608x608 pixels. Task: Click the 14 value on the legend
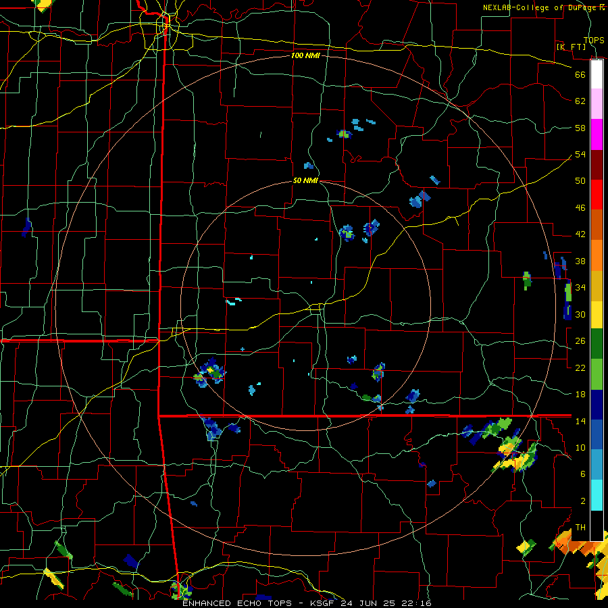pyautogui.click(x=580, y=421)
